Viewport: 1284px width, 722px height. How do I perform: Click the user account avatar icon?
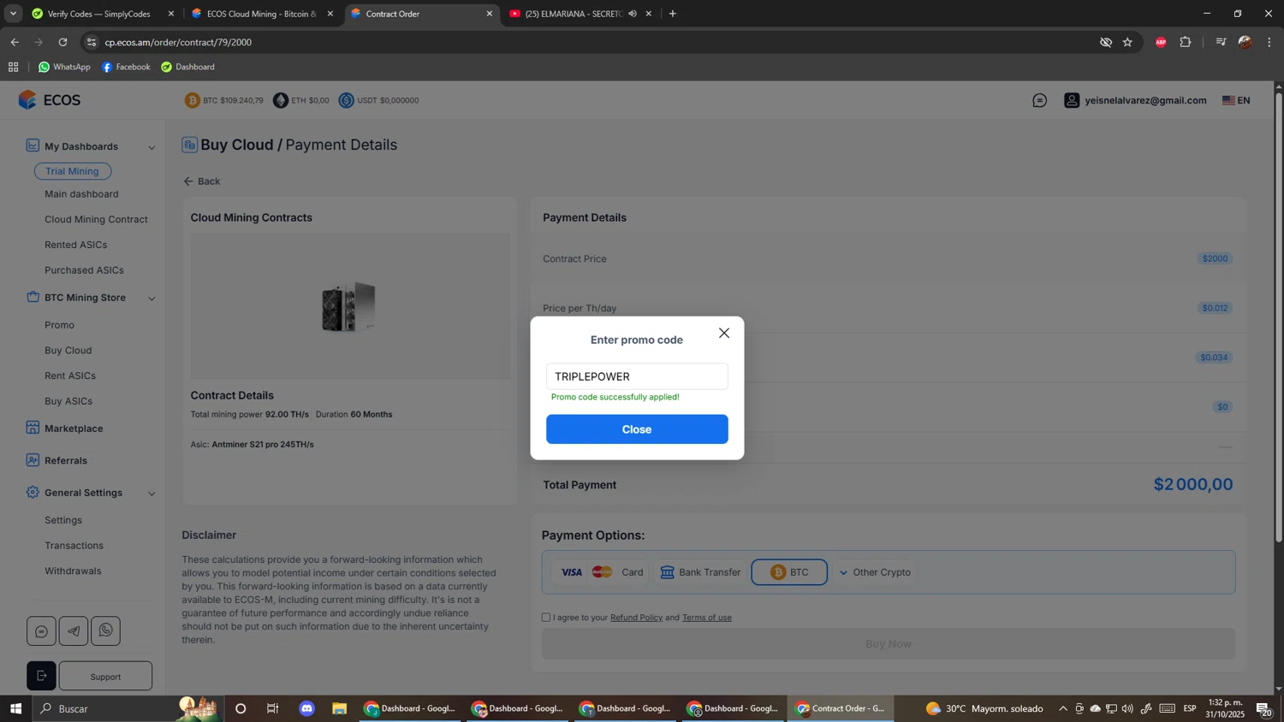click(1072, 100)
